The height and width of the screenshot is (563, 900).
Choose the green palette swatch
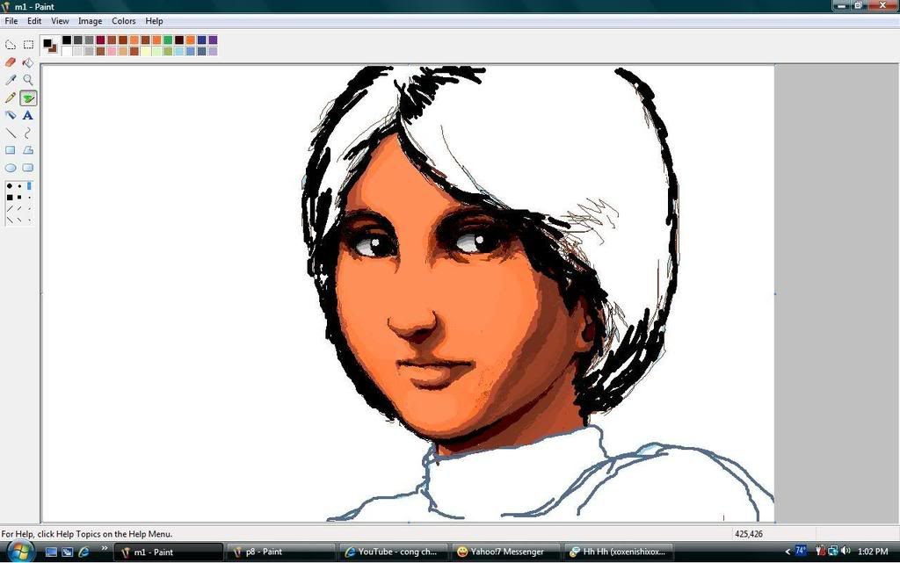168,40
